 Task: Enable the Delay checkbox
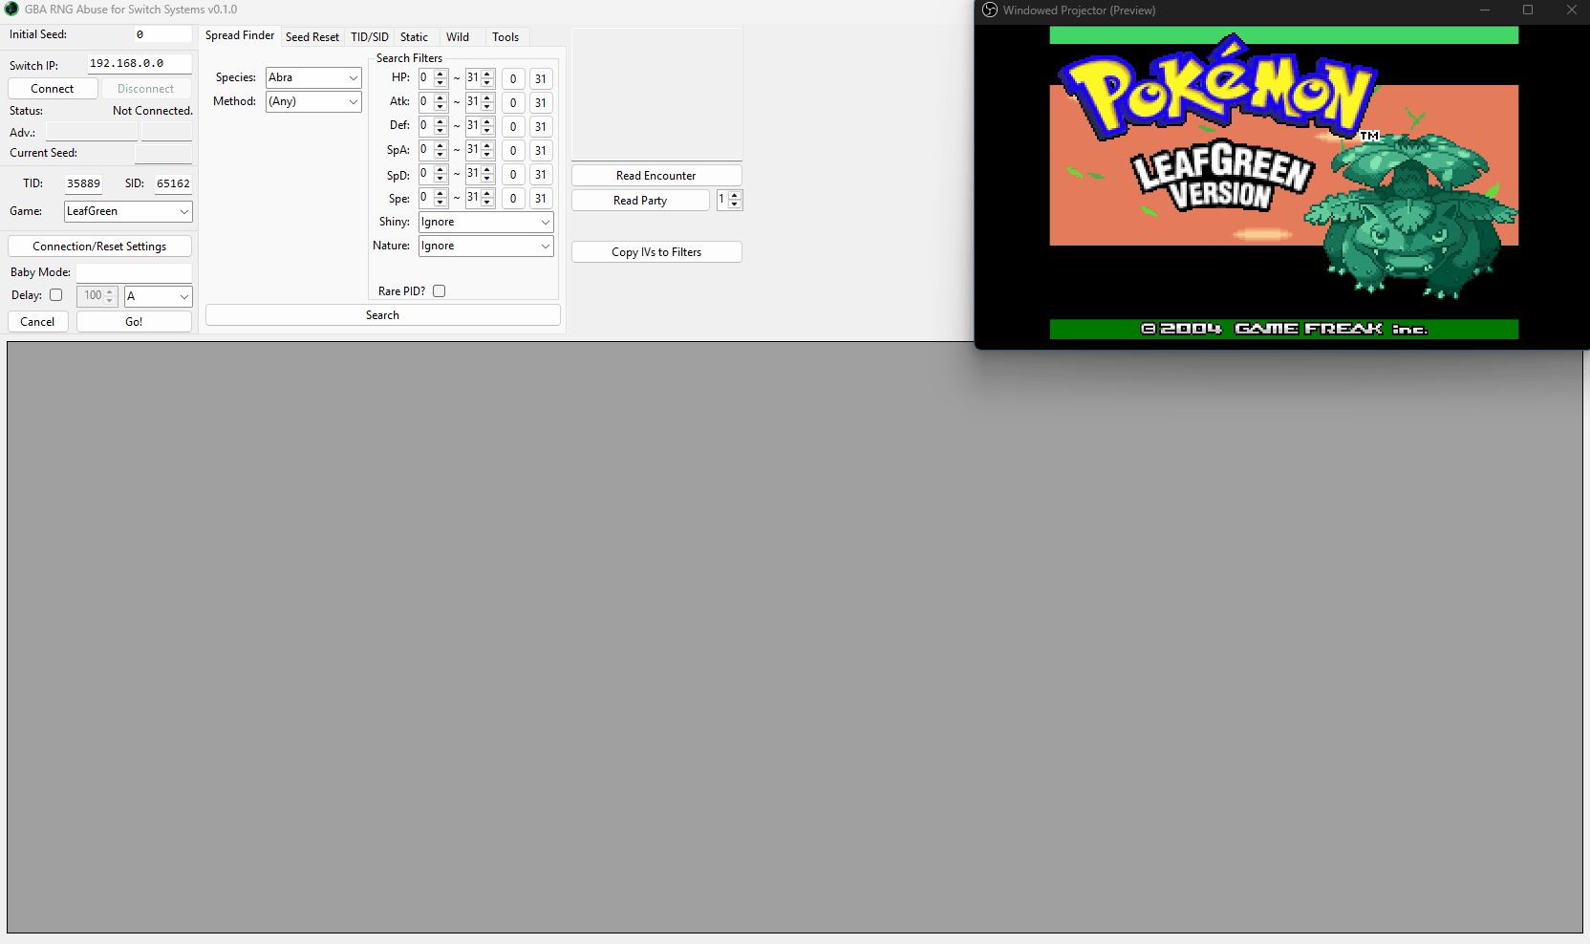[x=56, y=295]
